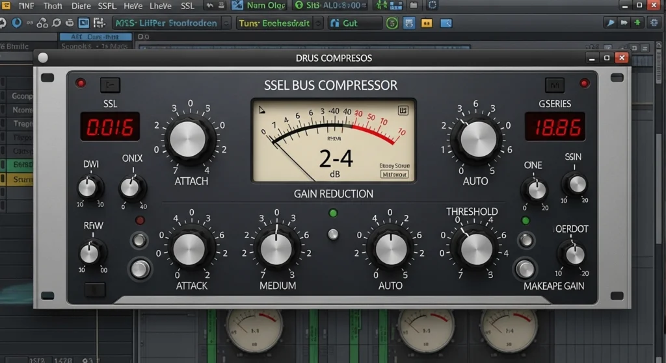Click the blue screen icon after yellow icon

(x=446, y=23)
